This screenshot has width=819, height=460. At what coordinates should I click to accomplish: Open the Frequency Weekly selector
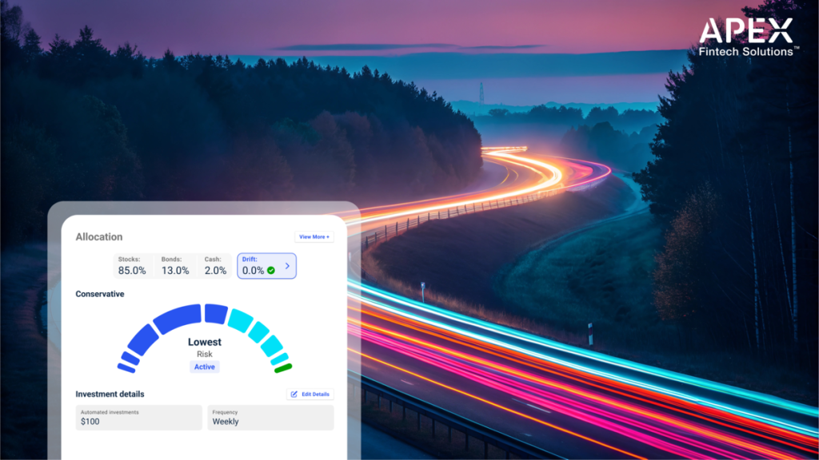[270, 417]
